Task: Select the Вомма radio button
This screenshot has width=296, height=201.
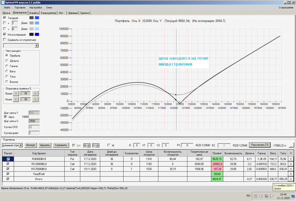Action: click(7, 81)
